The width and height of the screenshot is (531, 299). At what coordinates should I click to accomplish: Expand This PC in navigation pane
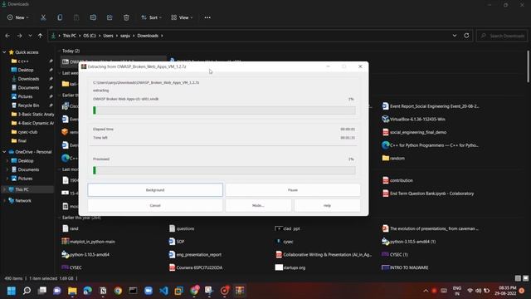(x=4, y=189)
